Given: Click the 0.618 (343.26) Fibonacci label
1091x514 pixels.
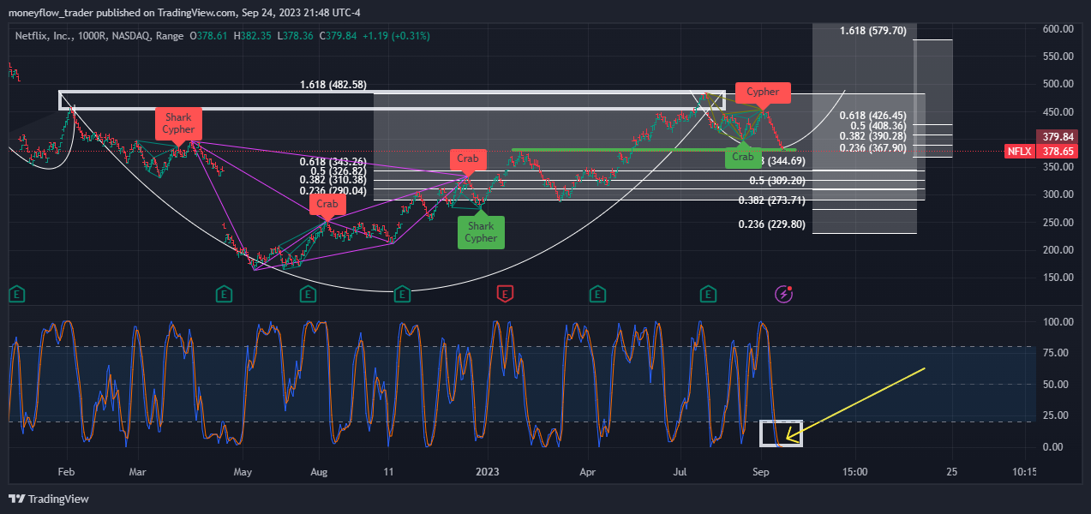Looking at the screenshot, I should tap(333, 162).
